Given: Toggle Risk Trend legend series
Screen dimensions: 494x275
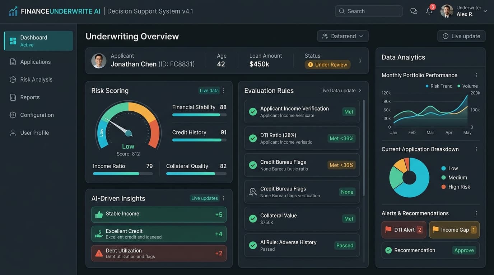Looking at the screenshot, I should 439,86.
